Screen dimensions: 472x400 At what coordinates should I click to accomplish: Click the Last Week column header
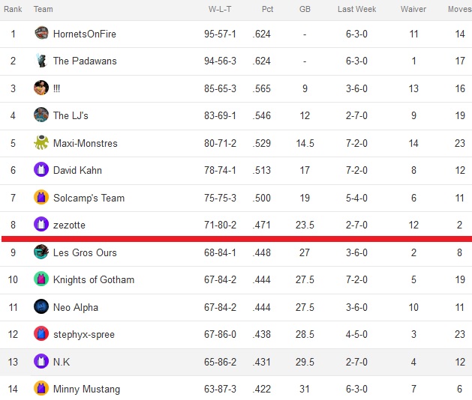356,9
